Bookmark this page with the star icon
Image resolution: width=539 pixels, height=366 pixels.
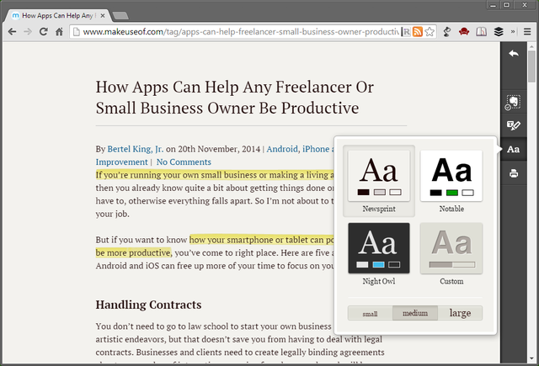click(430, 32)
